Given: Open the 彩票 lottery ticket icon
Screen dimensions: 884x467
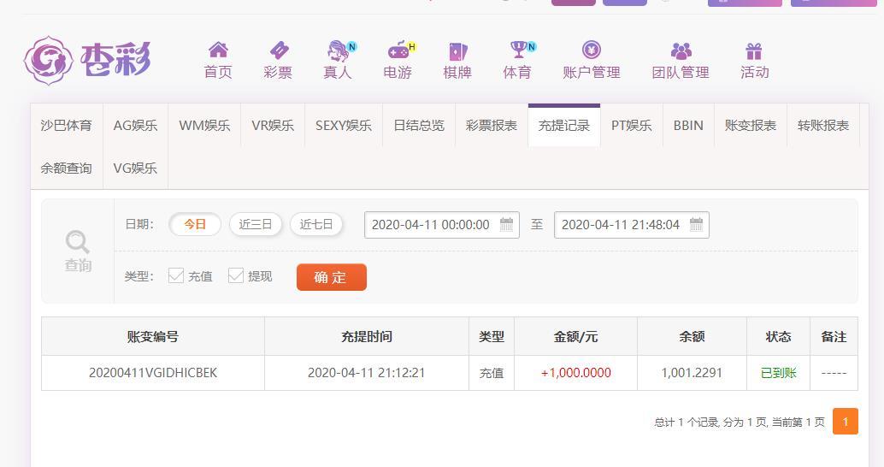Looking at the screenshot, I should pos(279,50).
